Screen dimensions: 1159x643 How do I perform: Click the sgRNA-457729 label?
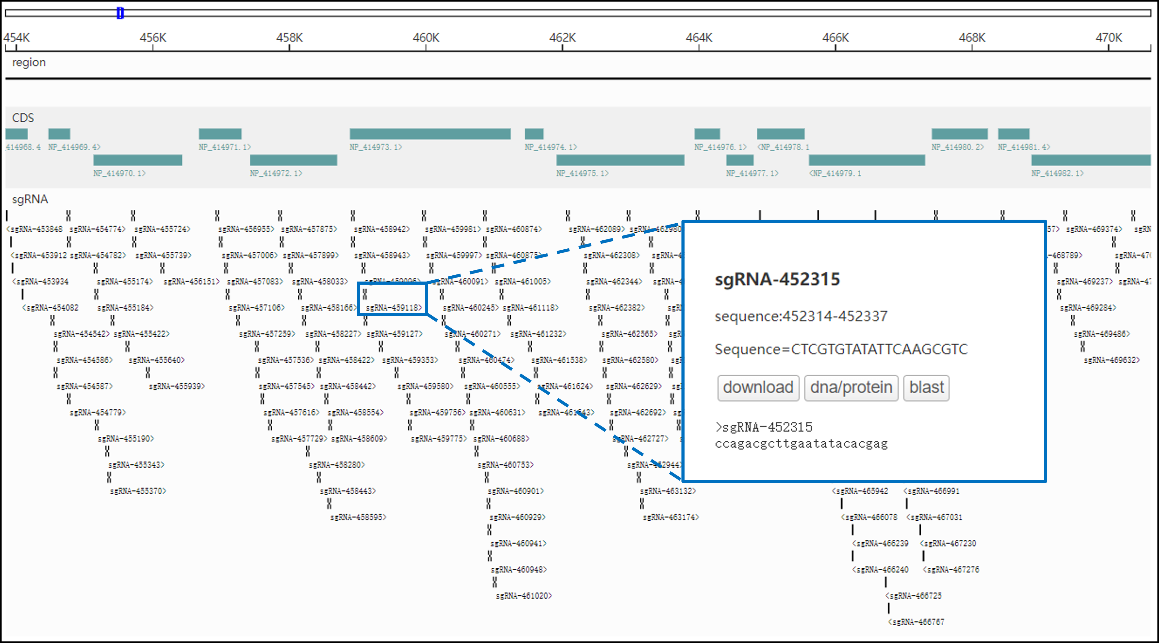click(299, 439)
